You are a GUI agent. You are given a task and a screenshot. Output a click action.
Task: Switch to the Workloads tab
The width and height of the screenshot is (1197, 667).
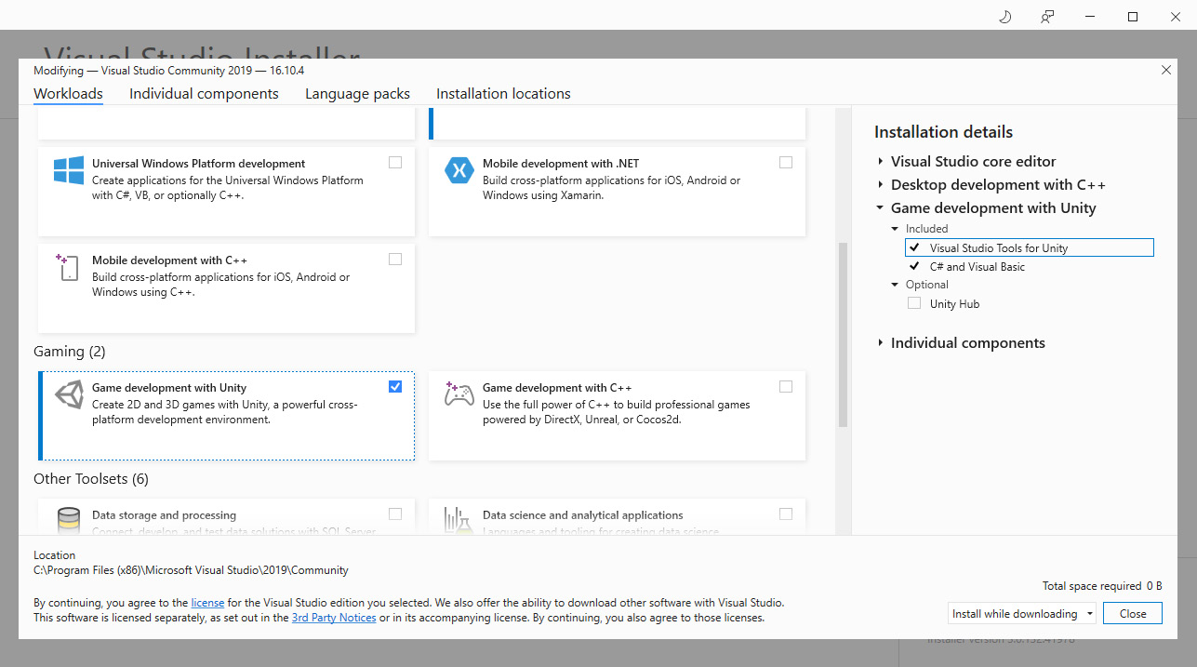point(68,94)
